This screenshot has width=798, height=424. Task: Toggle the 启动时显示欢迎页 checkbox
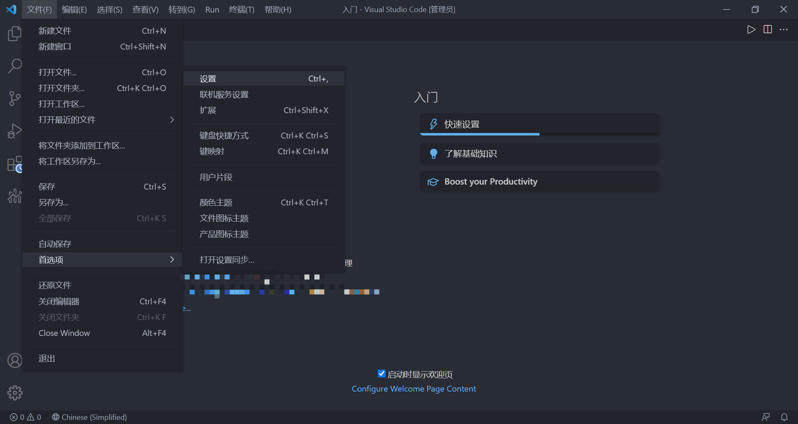point(382,373)
